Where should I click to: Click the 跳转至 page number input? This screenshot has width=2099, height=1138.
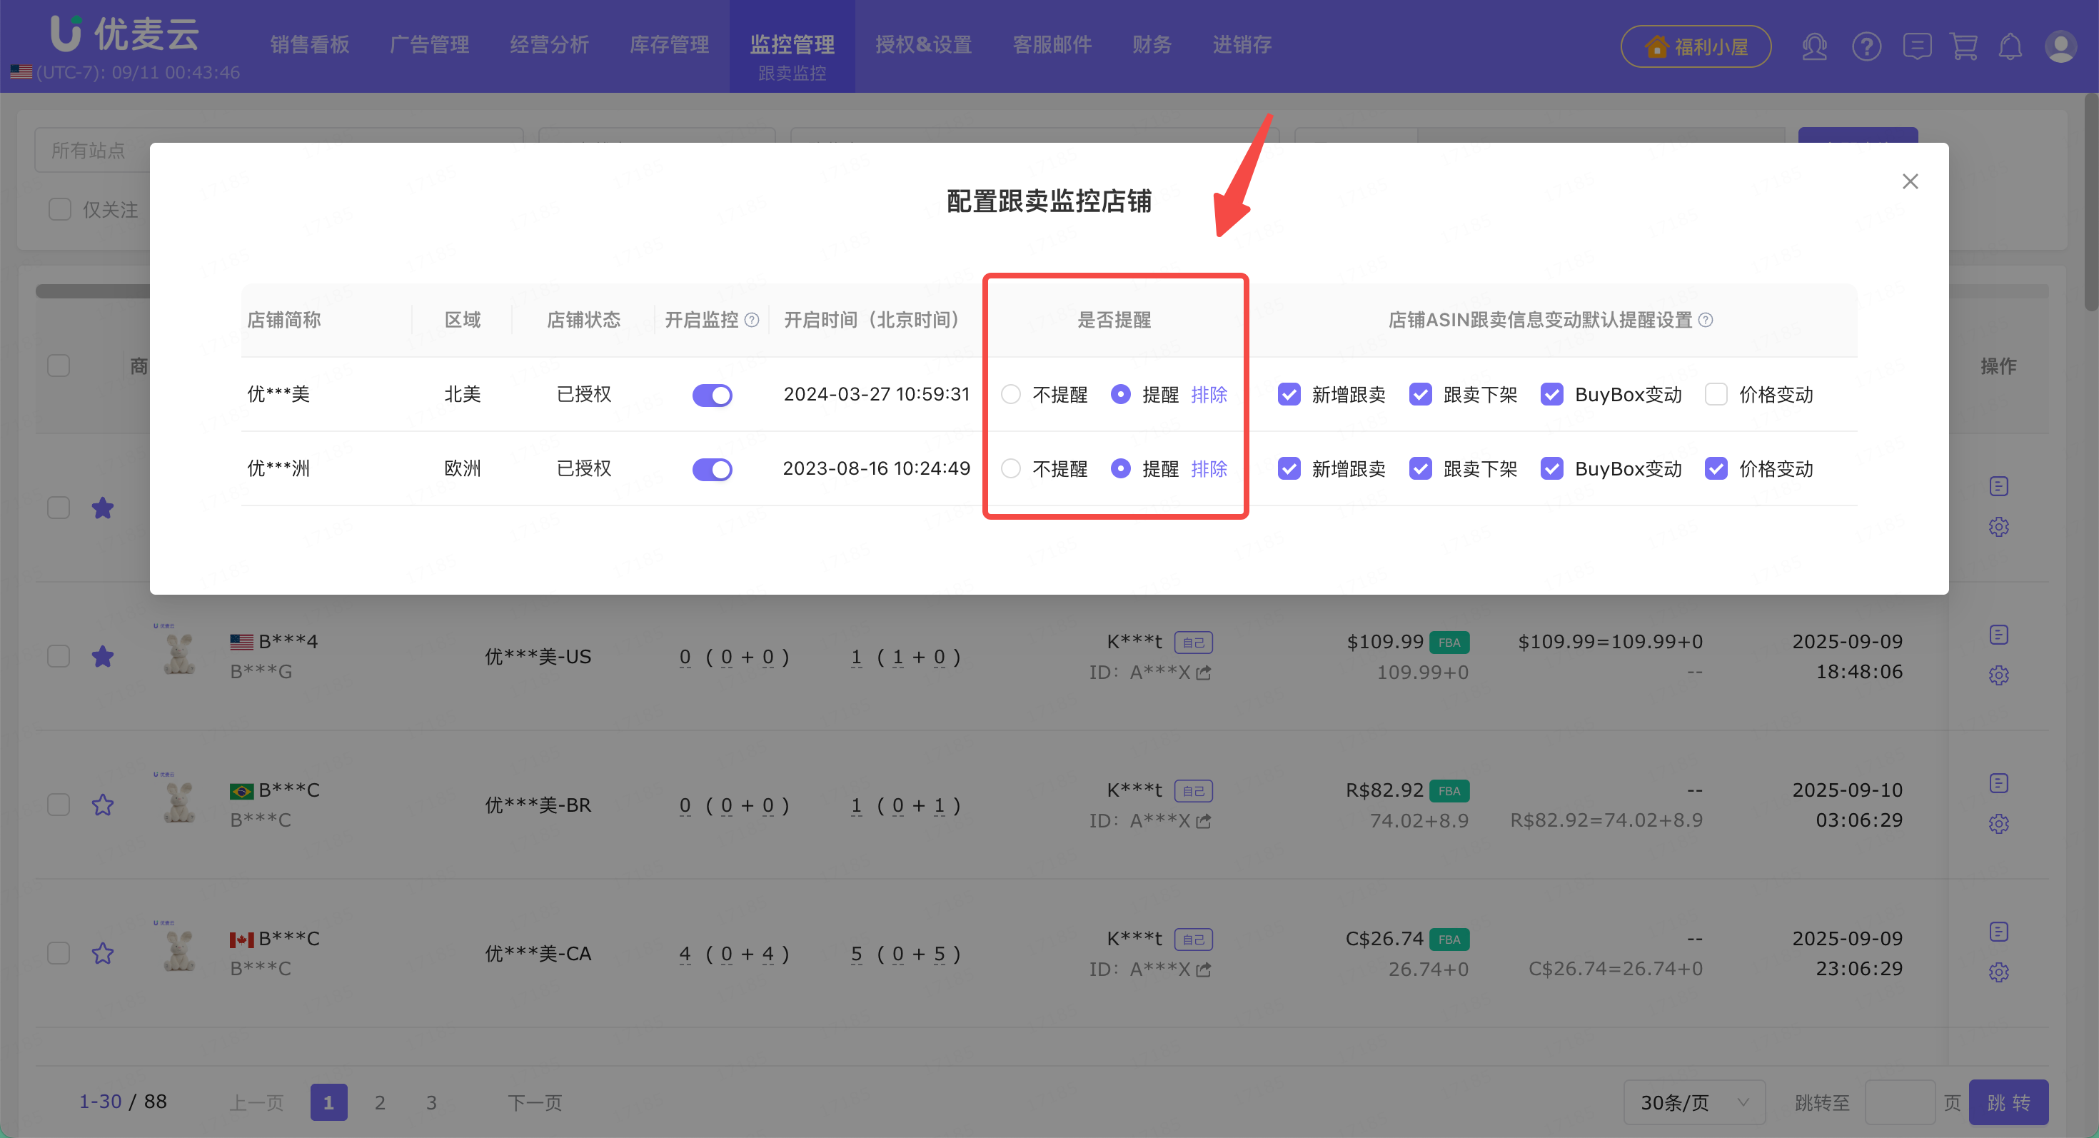click(x=1901, y=1102)
